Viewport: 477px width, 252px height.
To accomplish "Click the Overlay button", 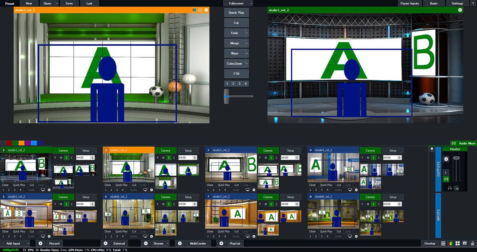I will click(430, 243).
